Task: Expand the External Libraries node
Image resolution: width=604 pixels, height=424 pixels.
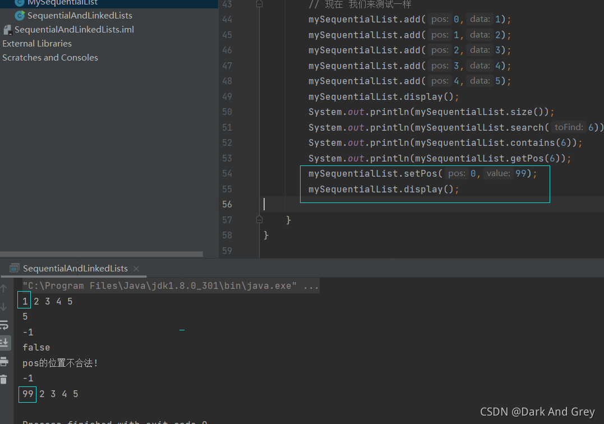Action: click(37, 44)
